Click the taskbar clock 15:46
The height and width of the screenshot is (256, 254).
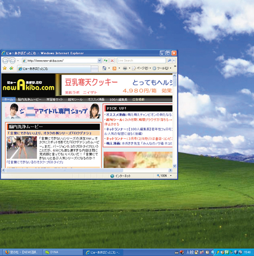(247, 252)
